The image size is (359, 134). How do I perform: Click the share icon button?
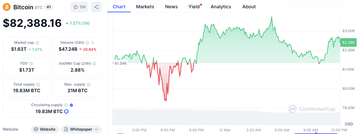click(96, 7)
